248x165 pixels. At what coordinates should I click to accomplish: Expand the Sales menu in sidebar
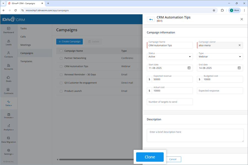(9, 103)
